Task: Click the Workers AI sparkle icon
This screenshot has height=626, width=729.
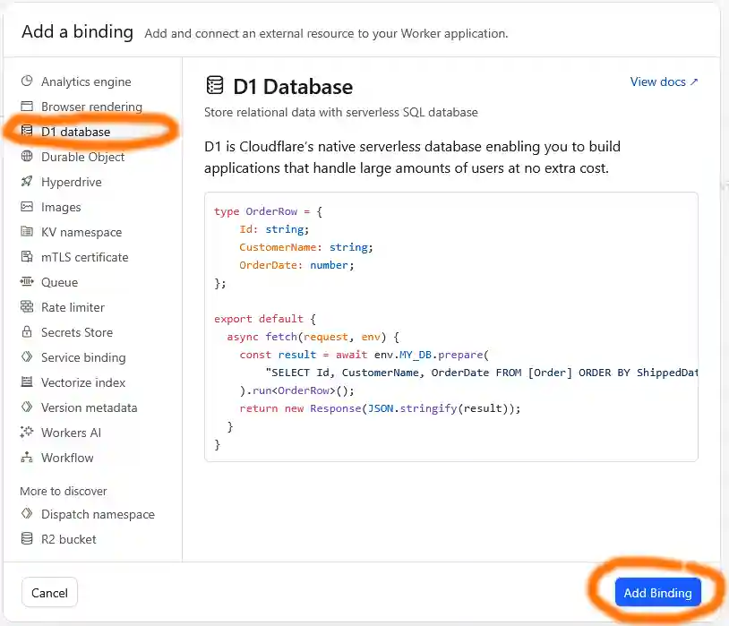Action: (27, 433)
